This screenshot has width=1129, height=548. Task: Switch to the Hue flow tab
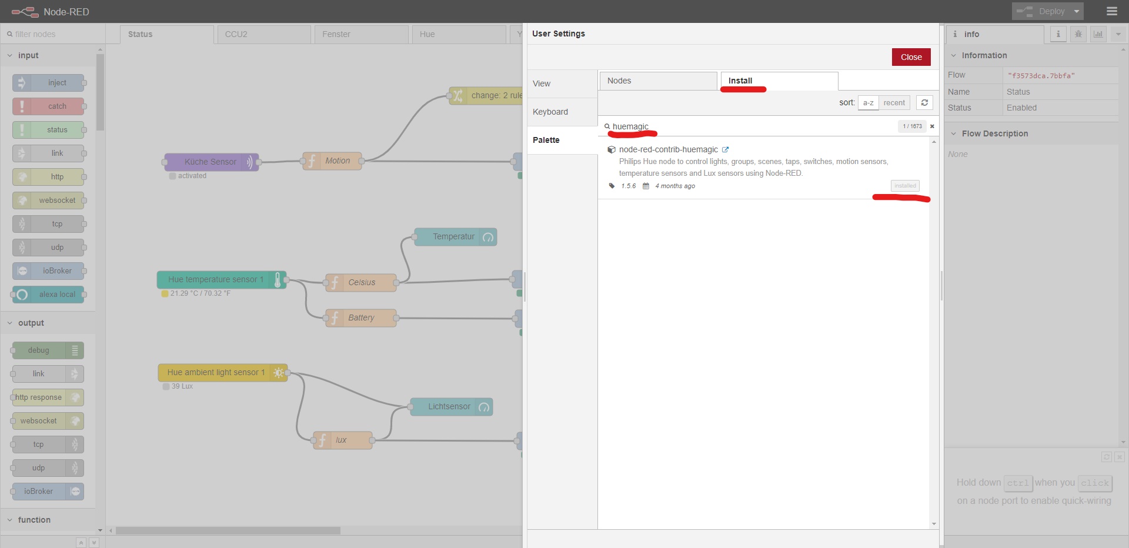click(x=459, y=34)
